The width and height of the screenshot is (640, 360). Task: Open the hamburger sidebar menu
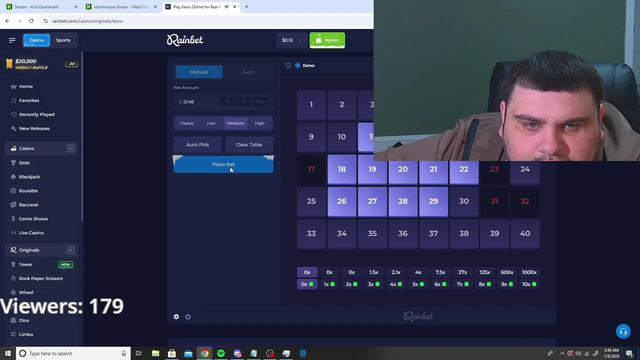pos(12,40)
